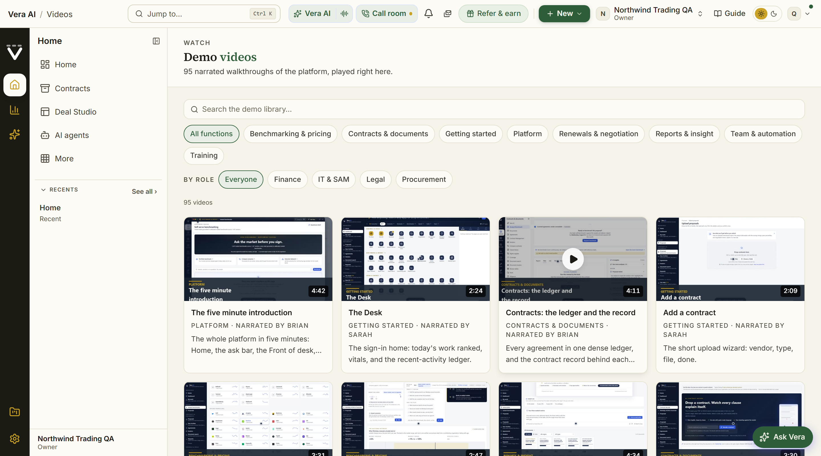Click the search icon in the demo library field
The image size is (821, 456).
point(194,109)
